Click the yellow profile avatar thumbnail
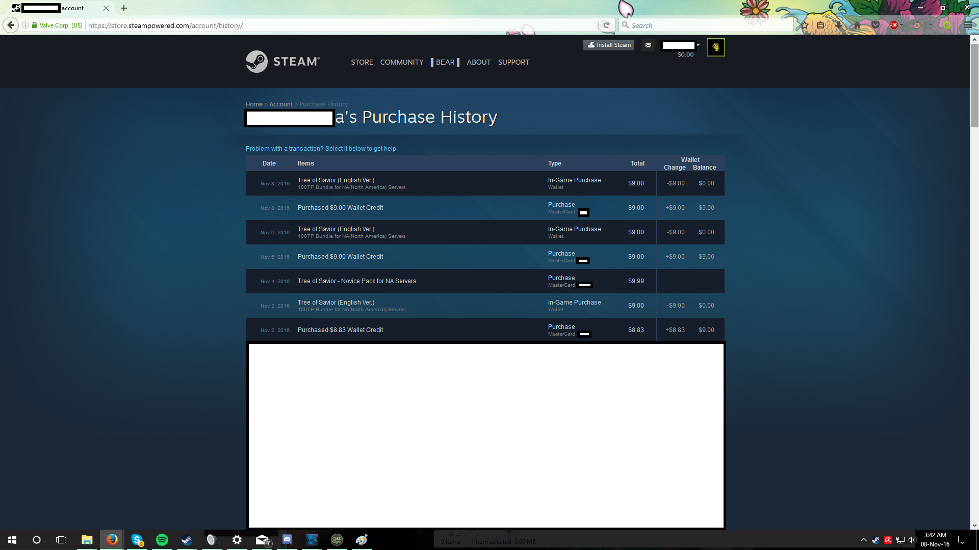979x550 pixels. tap(715, 47)
